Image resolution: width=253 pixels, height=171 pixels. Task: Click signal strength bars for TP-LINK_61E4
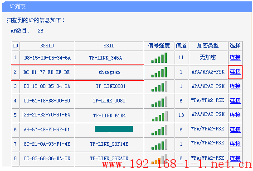pos(160,116)
